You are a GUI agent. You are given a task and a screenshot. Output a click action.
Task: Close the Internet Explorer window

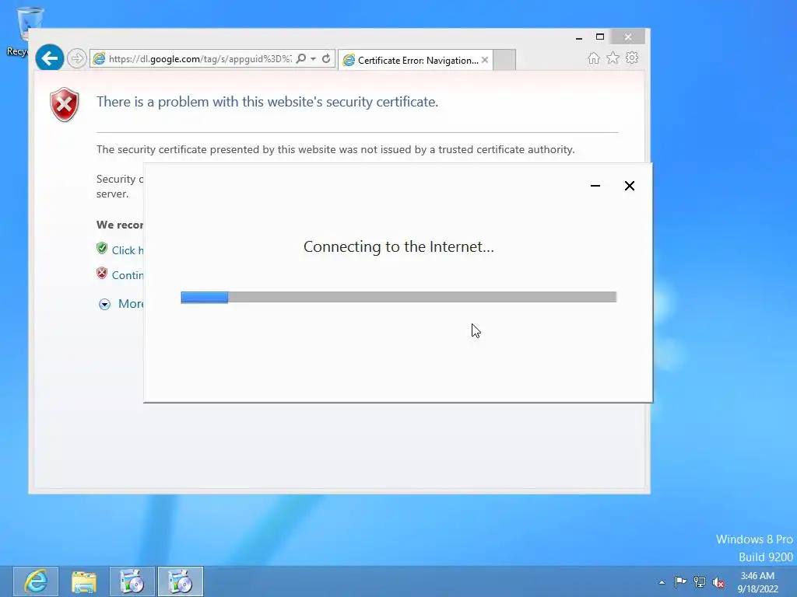pyautogui.click(x=628, y=37)
